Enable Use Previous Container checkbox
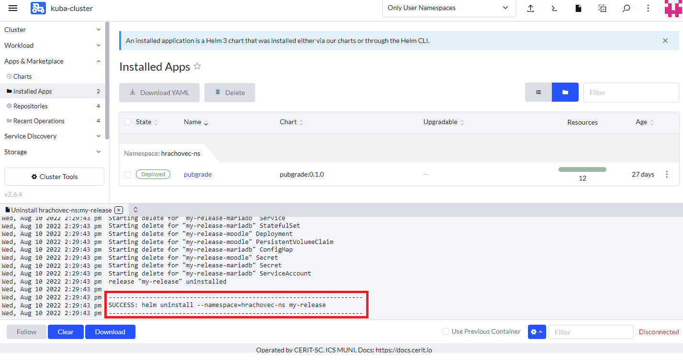This screenshot has height=360, width=683. tap(446, 331)
